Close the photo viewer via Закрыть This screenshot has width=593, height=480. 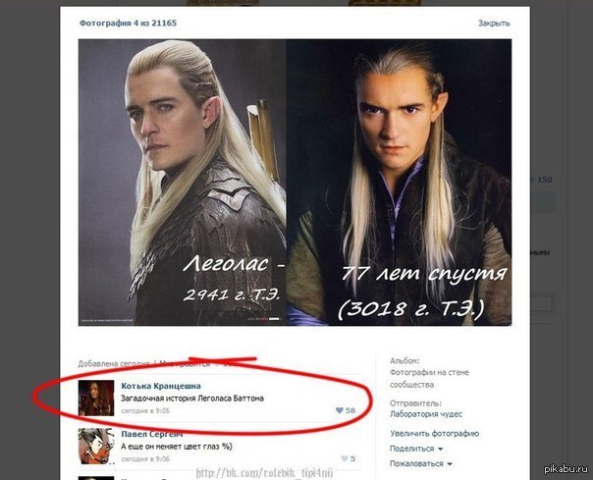494,24
